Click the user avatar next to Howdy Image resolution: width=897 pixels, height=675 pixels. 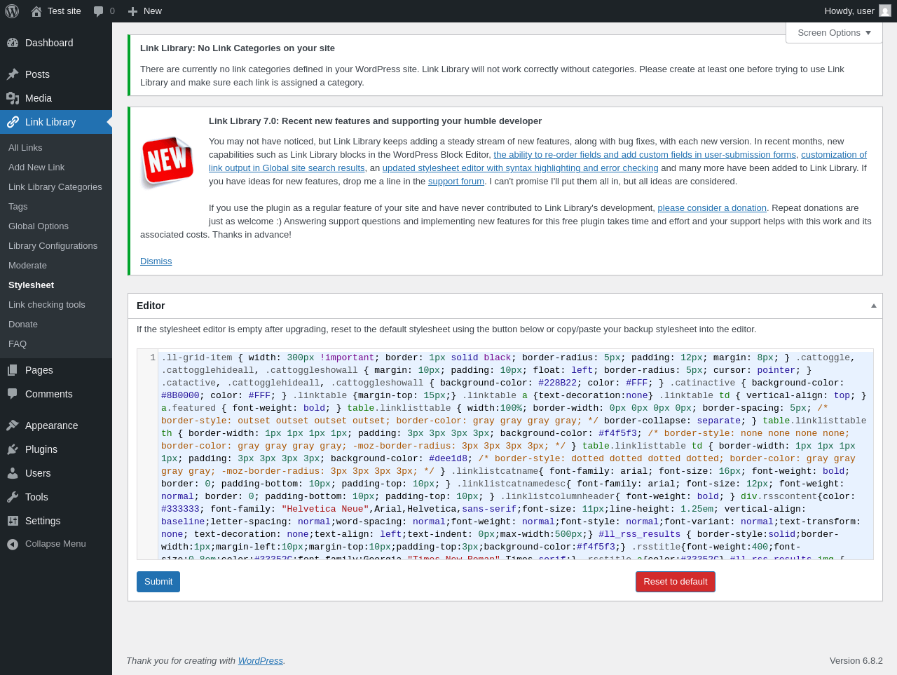[885, 11]
